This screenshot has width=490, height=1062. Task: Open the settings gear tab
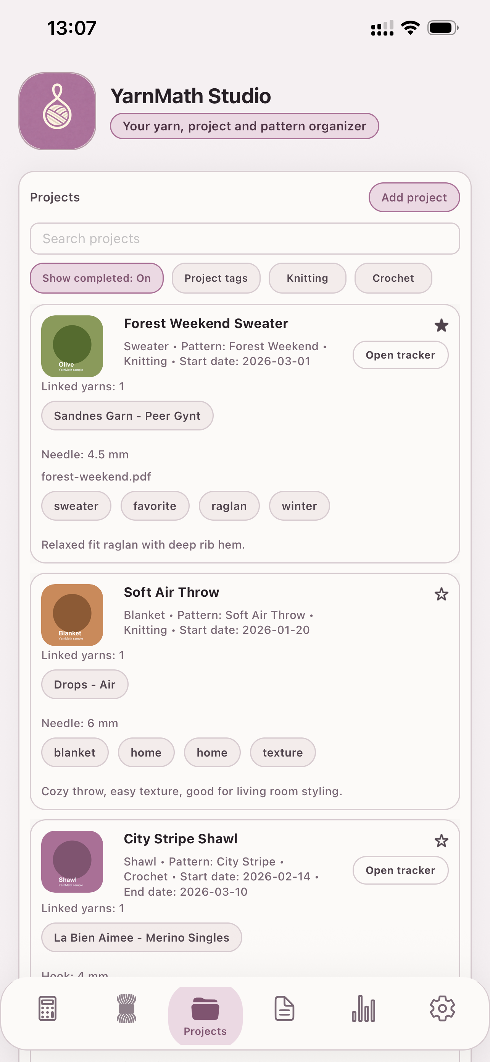(x=442, y=1008)
